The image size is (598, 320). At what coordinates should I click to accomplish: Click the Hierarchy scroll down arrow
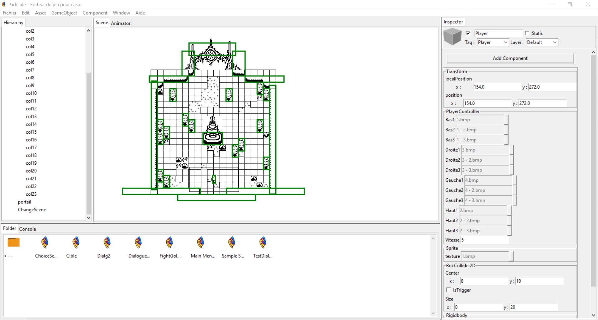coord(88,218)
